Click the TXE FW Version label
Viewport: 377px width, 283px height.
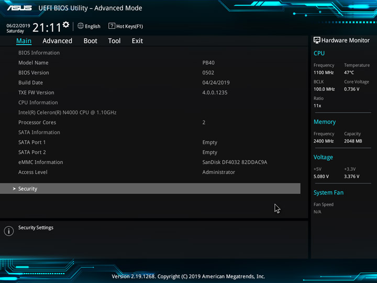click(x=36, y=92)
